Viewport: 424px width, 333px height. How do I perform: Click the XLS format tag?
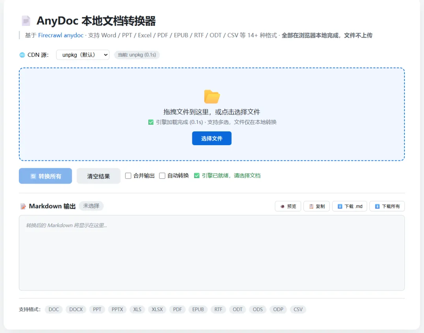[x=137, y=309]
